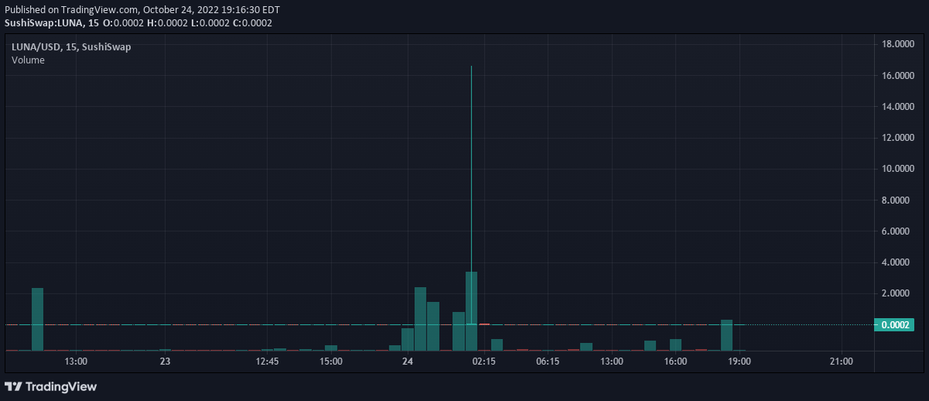The image size is (929, 401).
Task: Click the 18.0000 price axis label
Action: coord(899,45)
